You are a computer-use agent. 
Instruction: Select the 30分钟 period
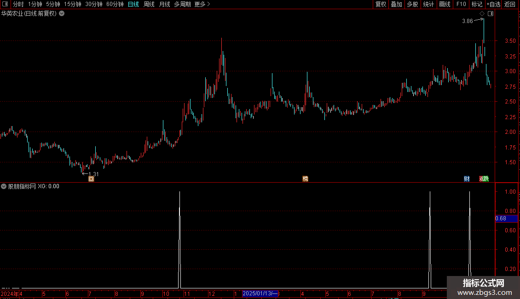point(93,4)
